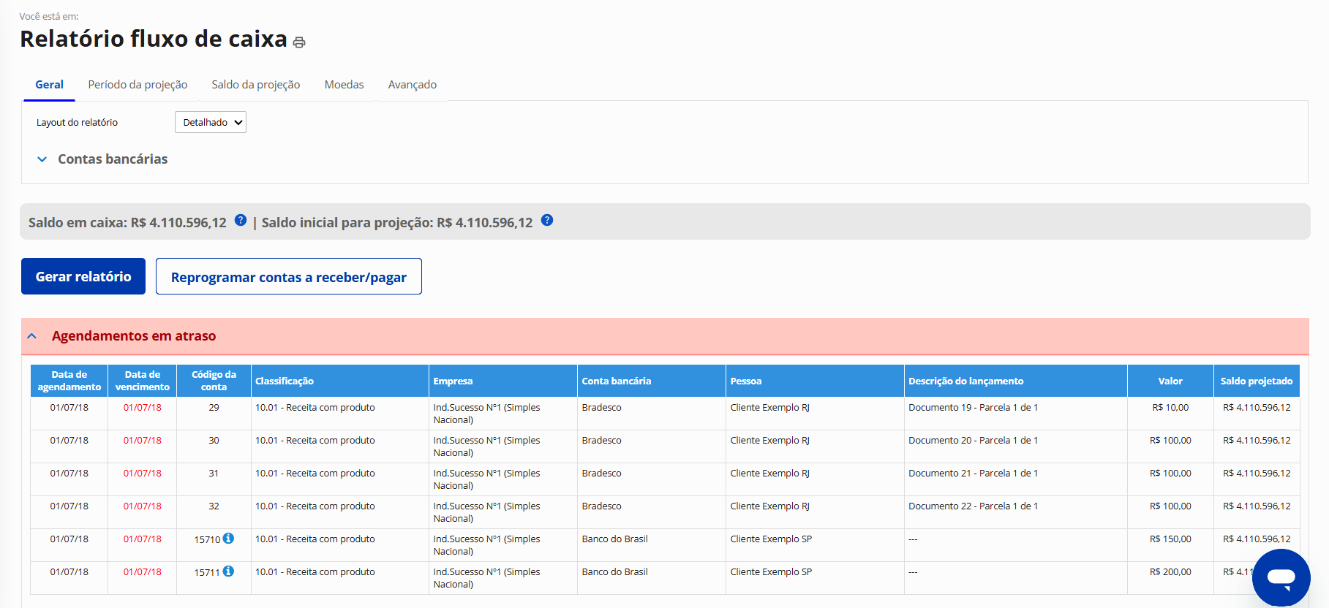Open the Layout do relatório dropdown
The height and width of the screenshot is (608, 1329).
[x=211, y=122]
